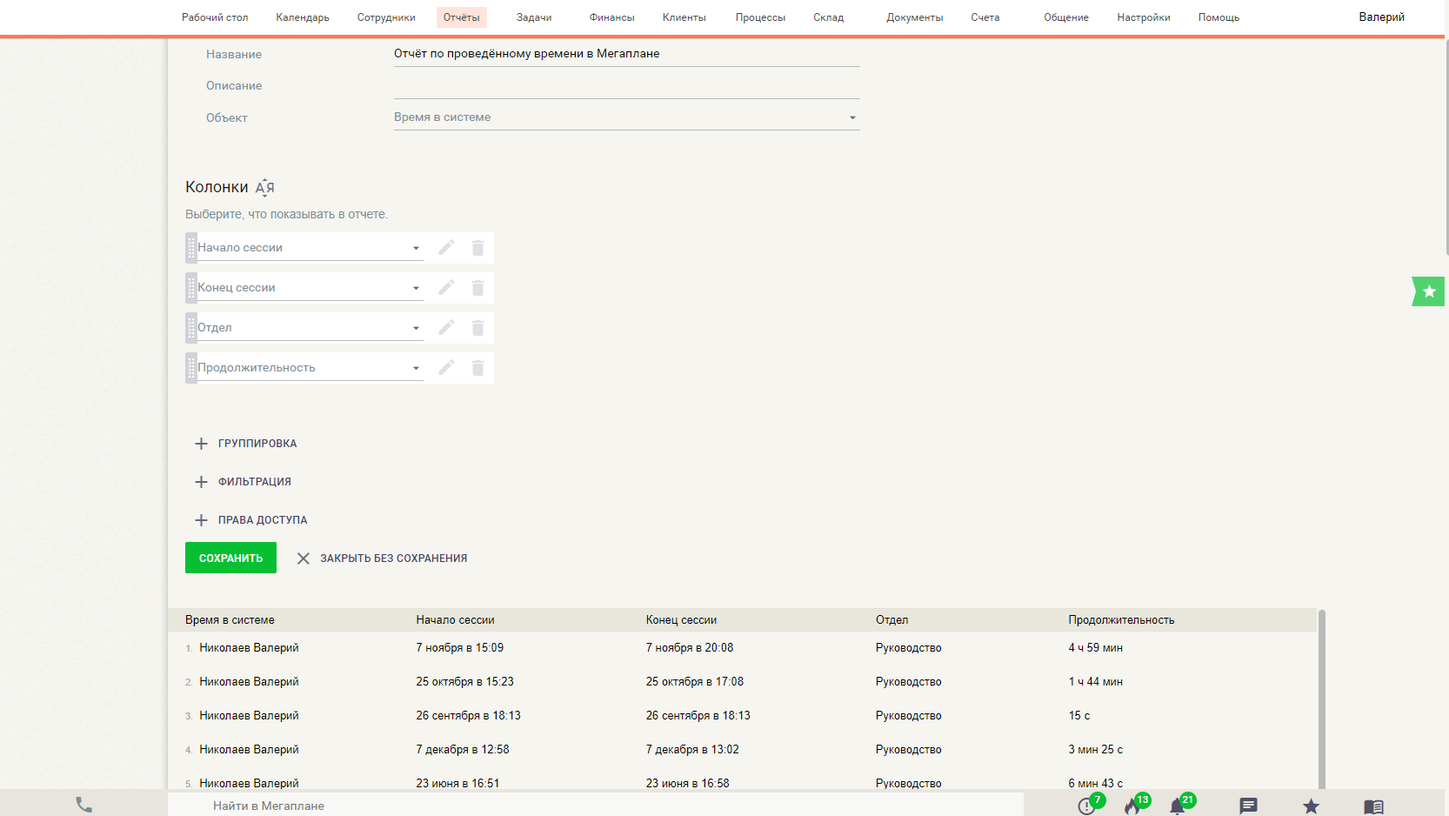Screen dimensions: 1449x816
Task: Open overdue alerts icon with badge 7
Action: pos(1088,805)
